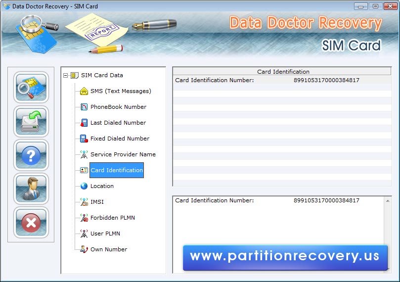Close the Data Doctor Recovery window
The height and width of the screenshot is (282, 400).
coord(390,6)
